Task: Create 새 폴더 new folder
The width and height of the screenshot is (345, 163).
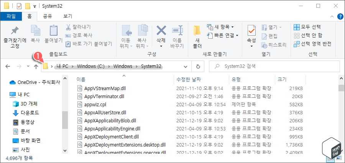Action: (x=197, y=36)
